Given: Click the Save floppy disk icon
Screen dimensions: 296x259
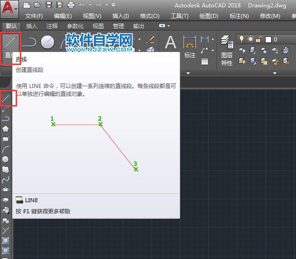Looking at the screenshot, I should click(49, 5).
